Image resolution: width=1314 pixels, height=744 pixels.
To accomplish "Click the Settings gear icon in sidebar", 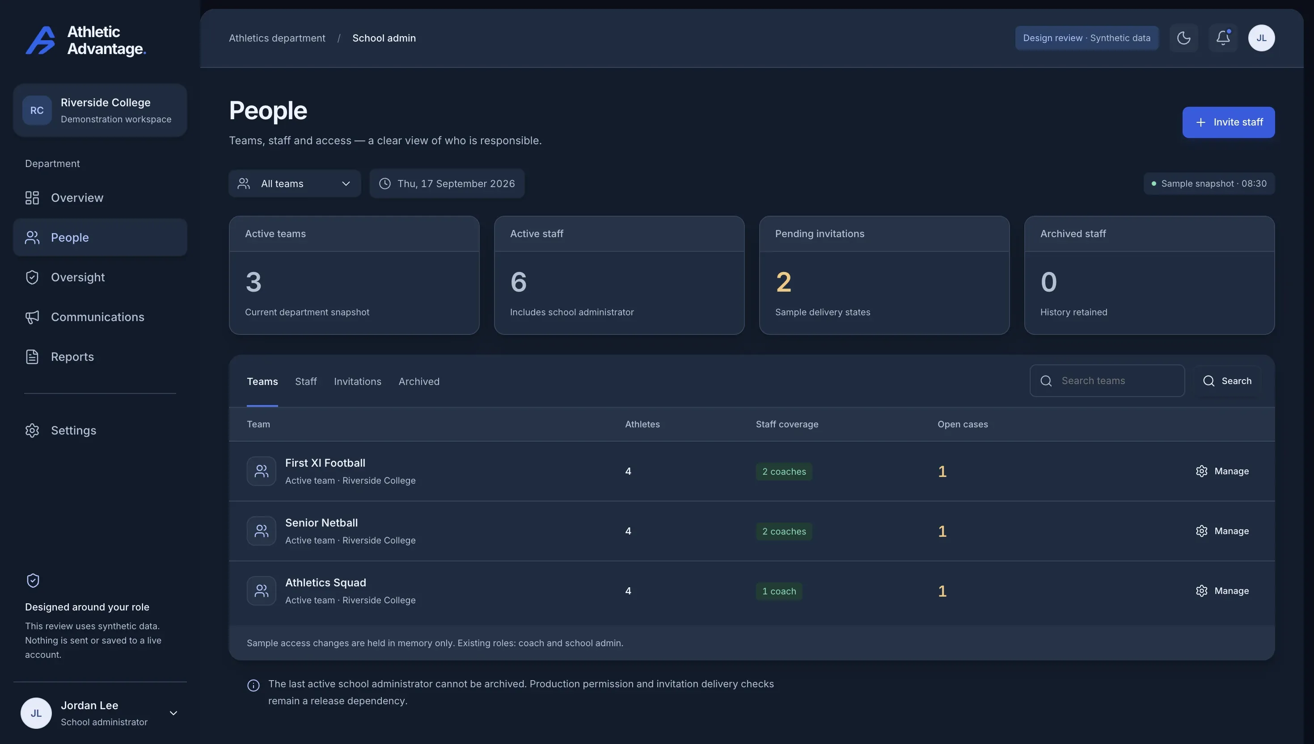I will pyautogui.click(x=32, y=430).
